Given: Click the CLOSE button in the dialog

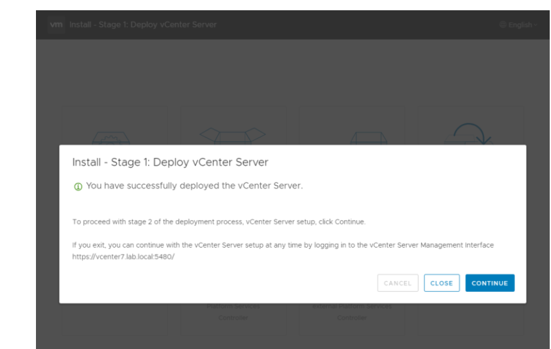Looking at the screenshot, I should tap(442, 283).
